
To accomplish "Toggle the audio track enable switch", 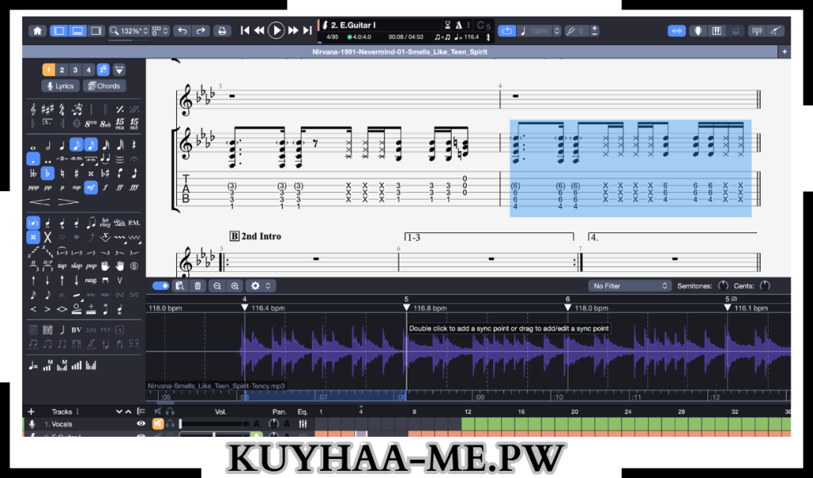I will pyautogui.click(x=160, y=286).
